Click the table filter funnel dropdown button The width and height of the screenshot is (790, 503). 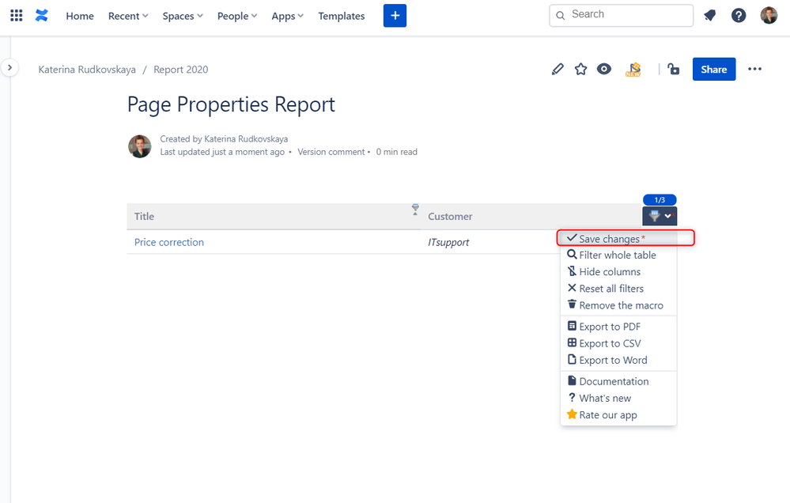tap(660, 216)
